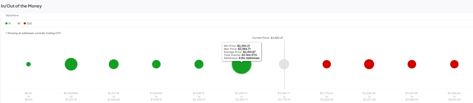Viewport: 473px width, 103px height.
Task: Toggle the At legend item
Action: point(19,24)
